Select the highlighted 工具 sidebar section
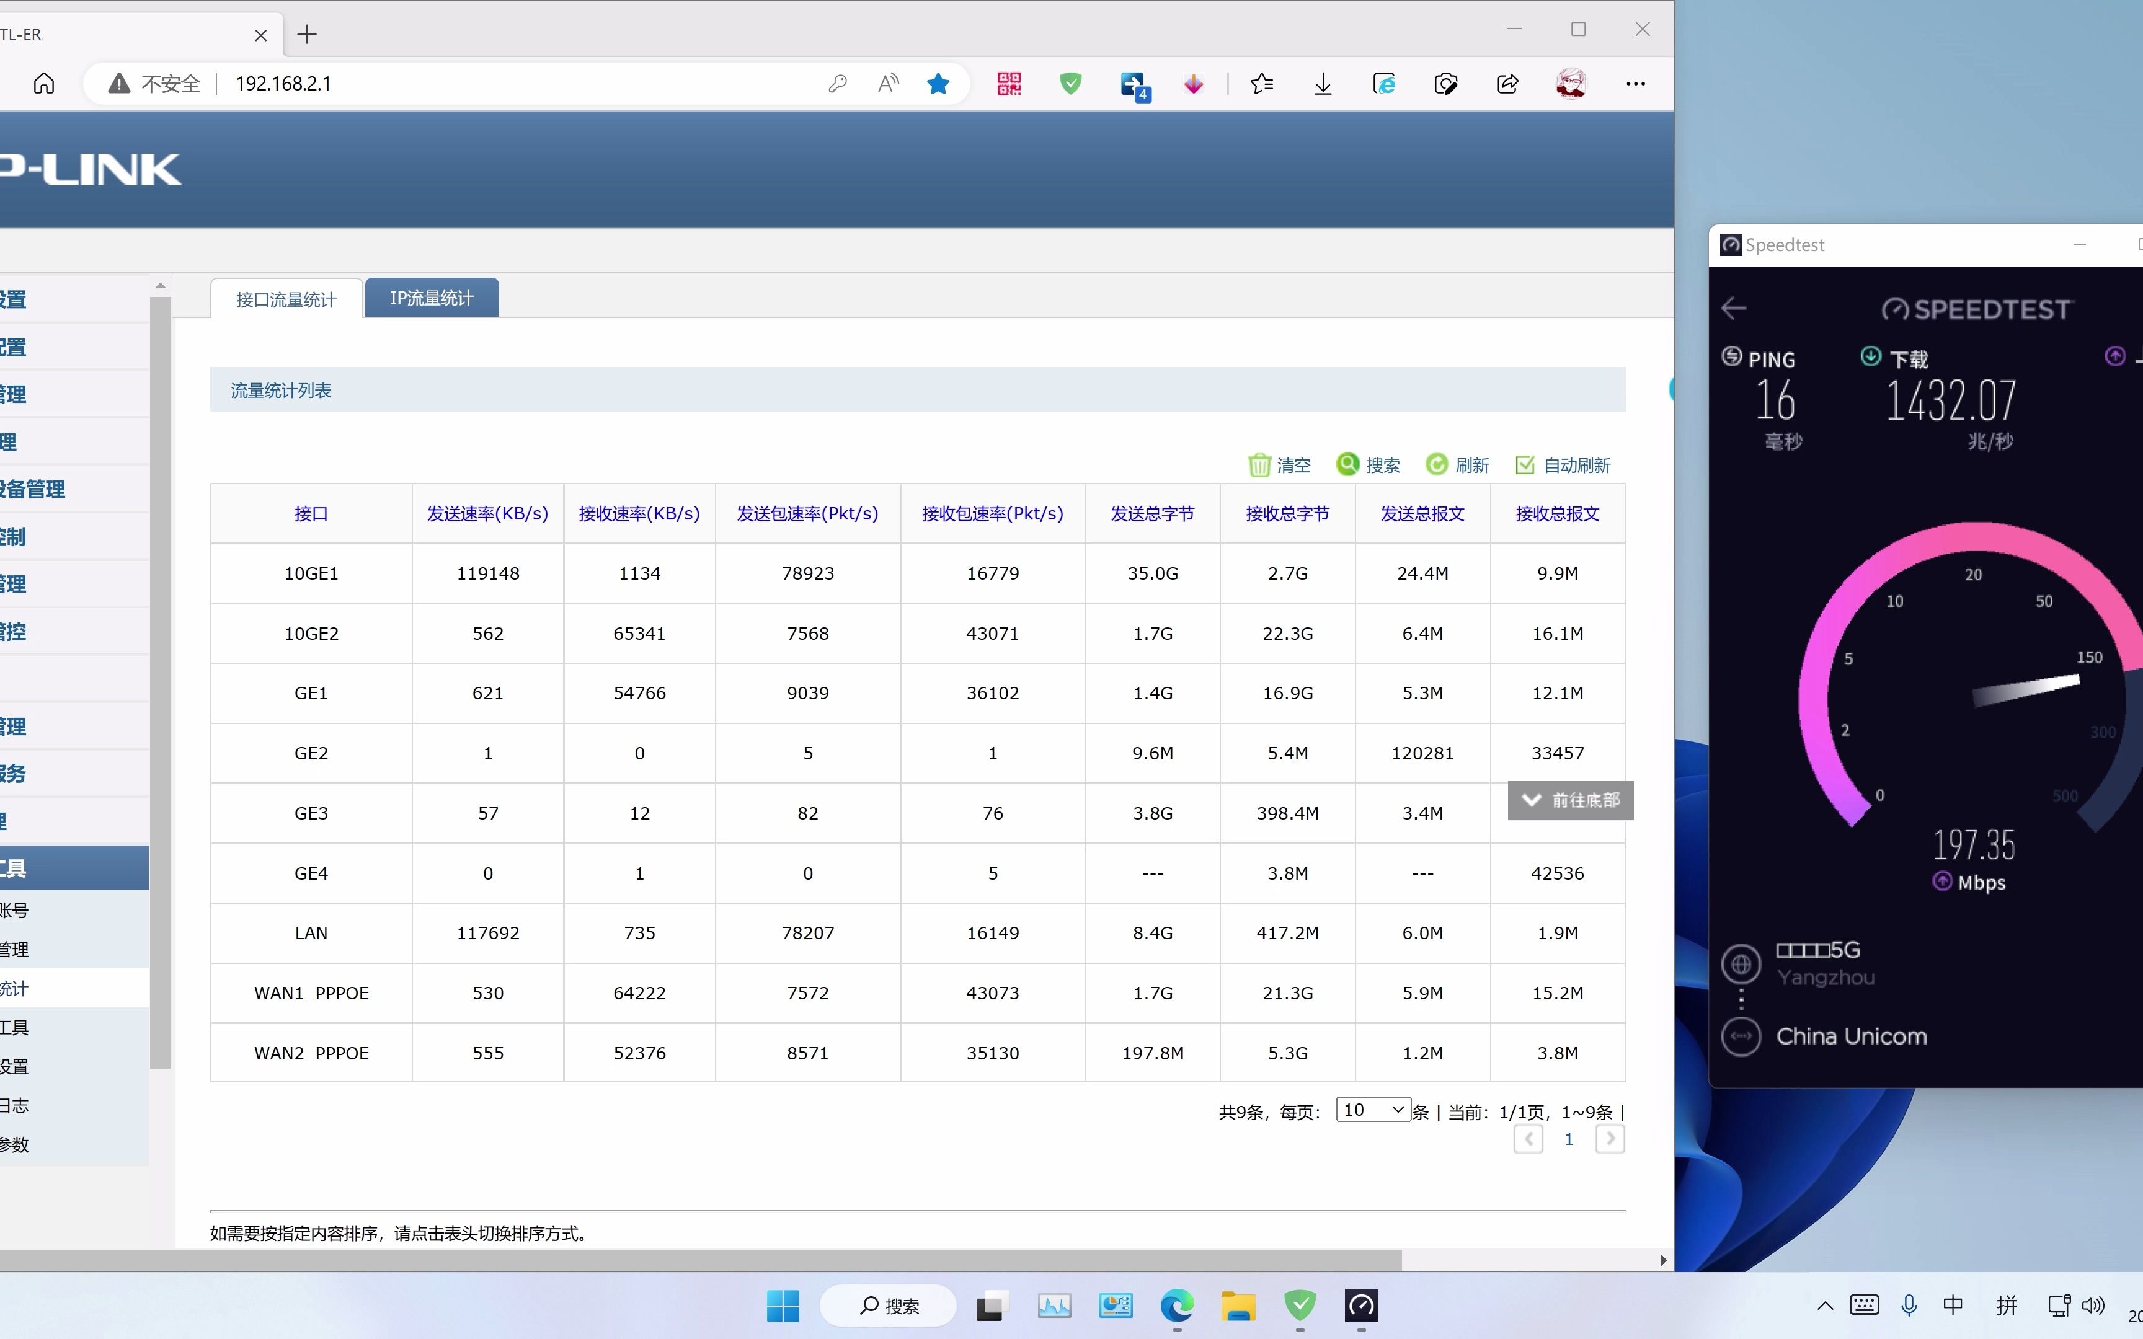2143x1339 pixels. coord(74,868)
